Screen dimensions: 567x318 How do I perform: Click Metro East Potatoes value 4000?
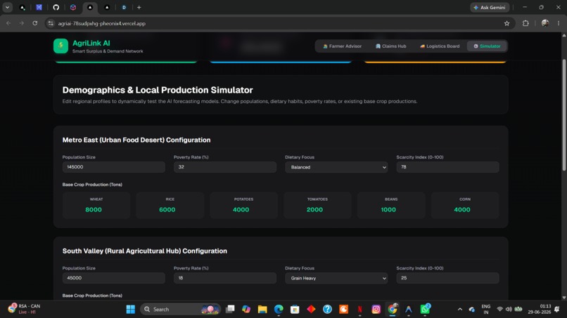click(x=241, y=210)
